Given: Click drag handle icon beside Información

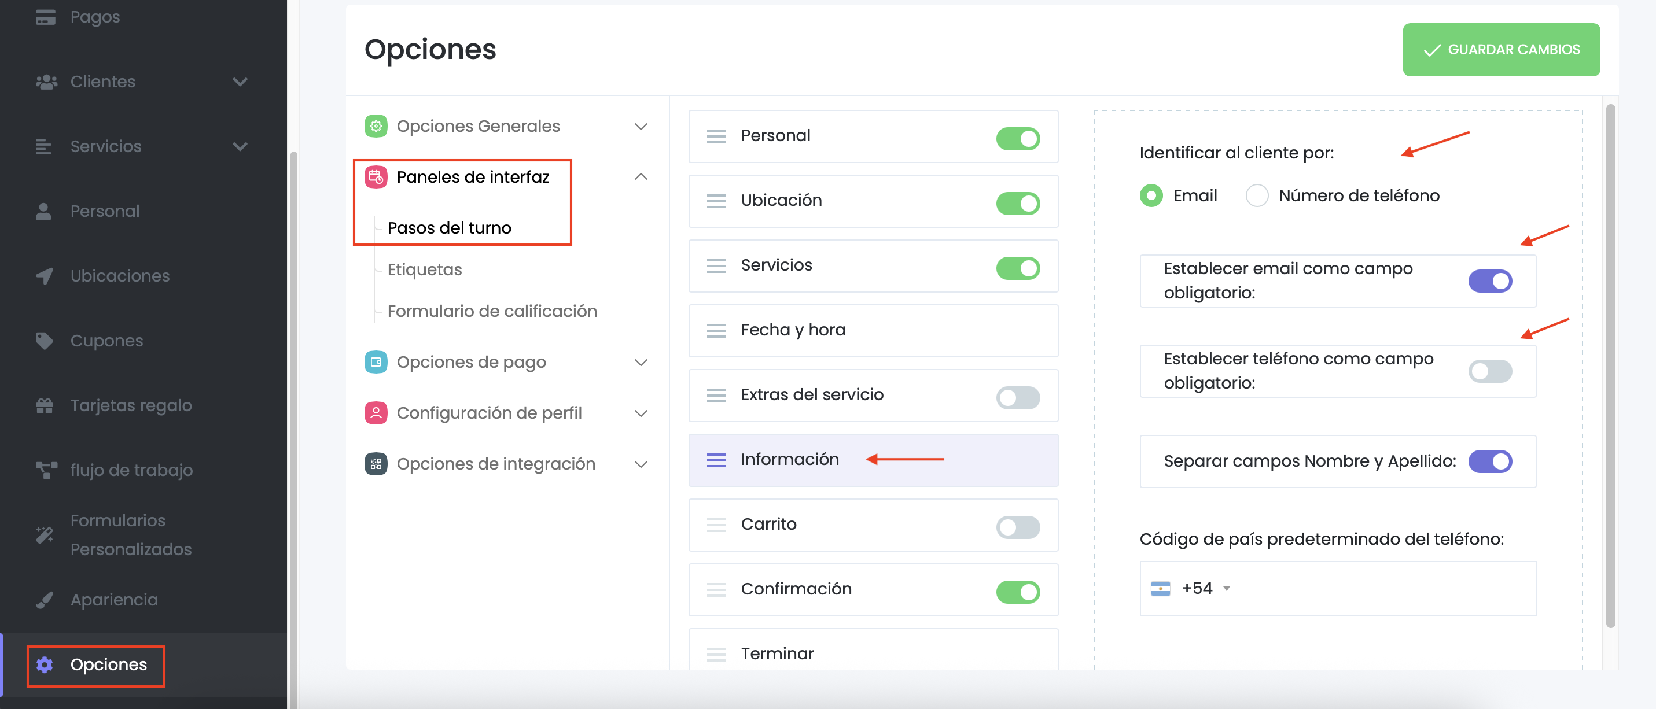Looking at the screenshot, I should click(716, 460).
